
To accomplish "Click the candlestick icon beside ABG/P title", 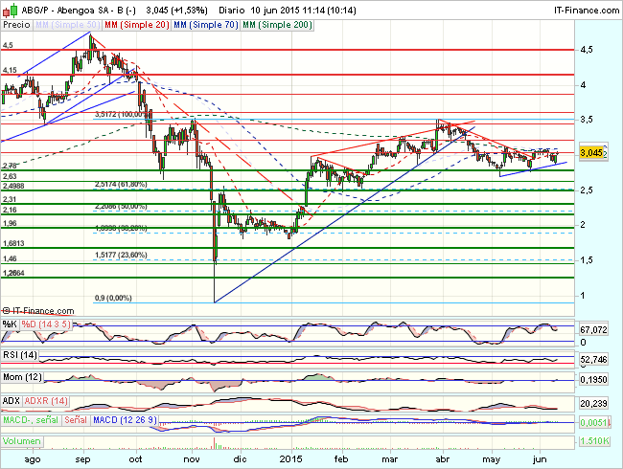I will coord(10,11).
